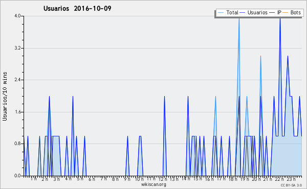Click the 4.0 y-axis value

(17, 16)
